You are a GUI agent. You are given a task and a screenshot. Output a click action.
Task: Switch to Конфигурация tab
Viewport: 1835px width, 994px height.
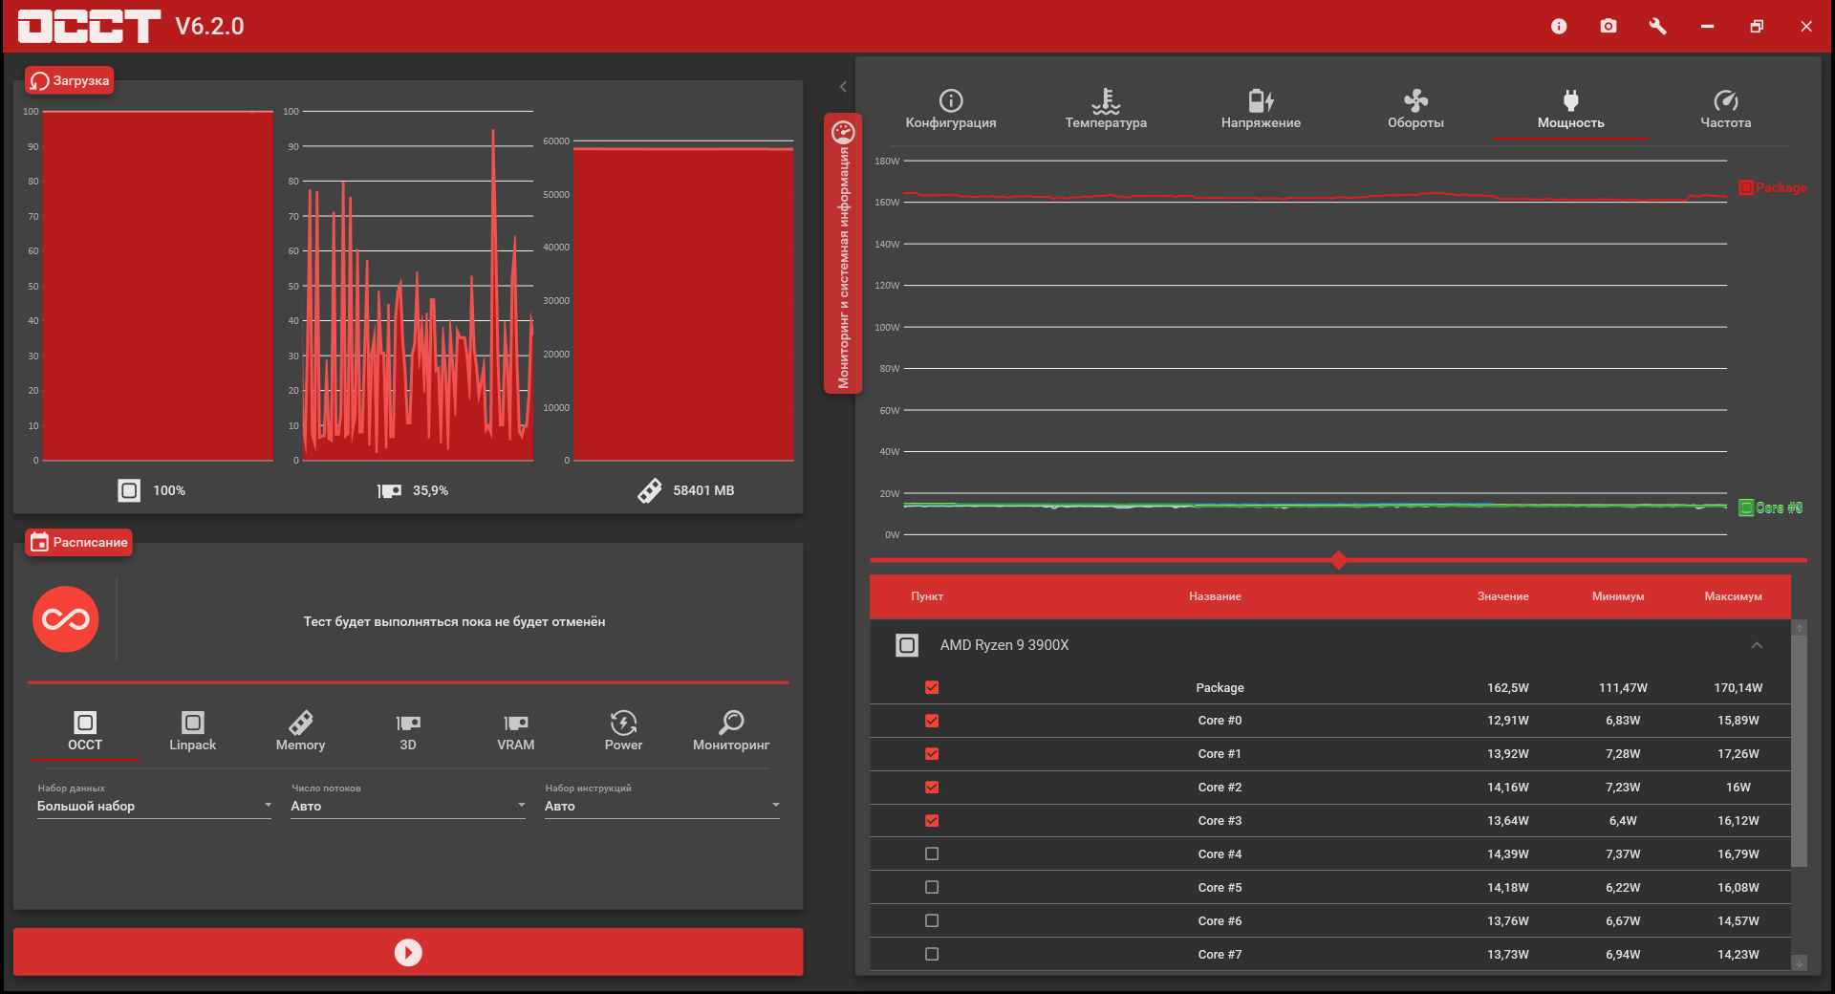pyautogui.click(x=951, y=109)
